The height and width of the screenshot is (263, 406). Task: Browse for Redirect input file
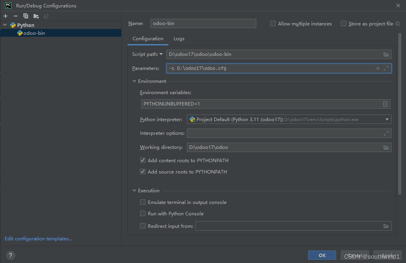tap(386, 226)
